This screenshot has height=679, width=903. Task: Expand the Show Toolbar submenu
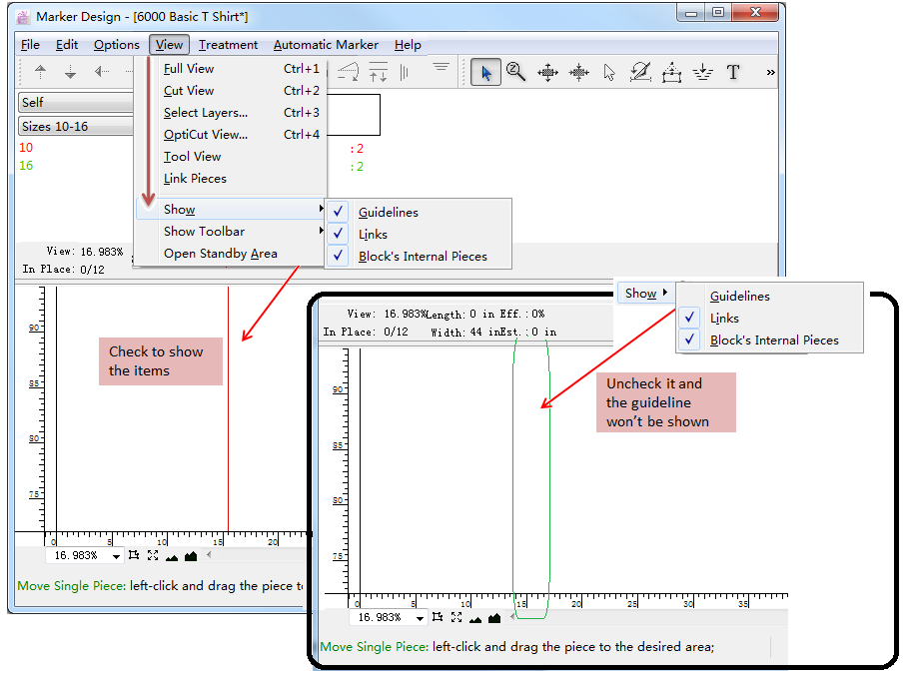(x=204, y=231)
